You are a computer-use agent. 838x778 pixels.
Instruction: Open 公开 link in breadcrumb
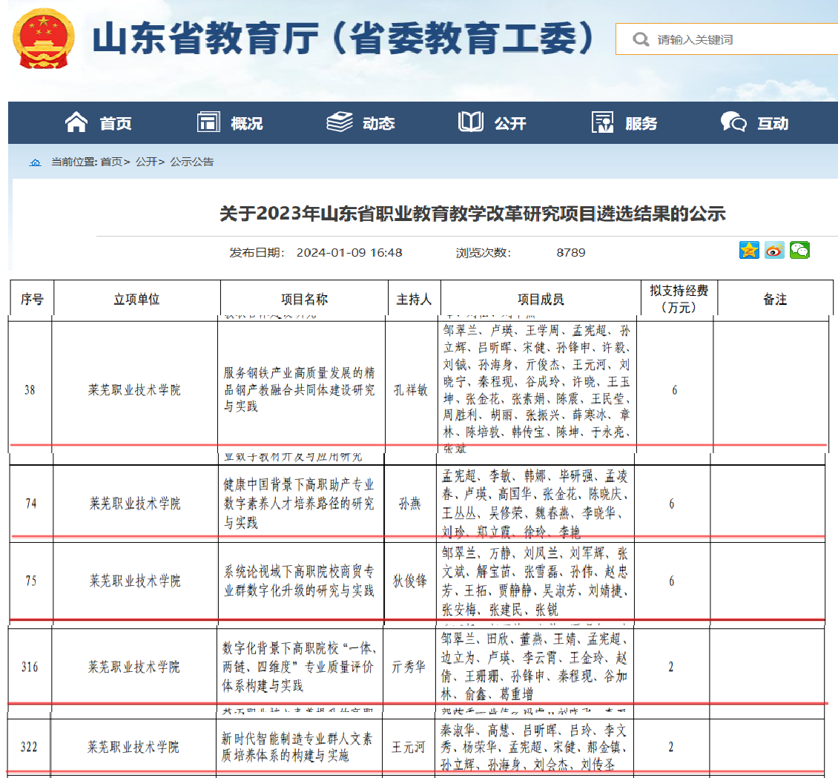pyautogui.click(x=146, y=162)
